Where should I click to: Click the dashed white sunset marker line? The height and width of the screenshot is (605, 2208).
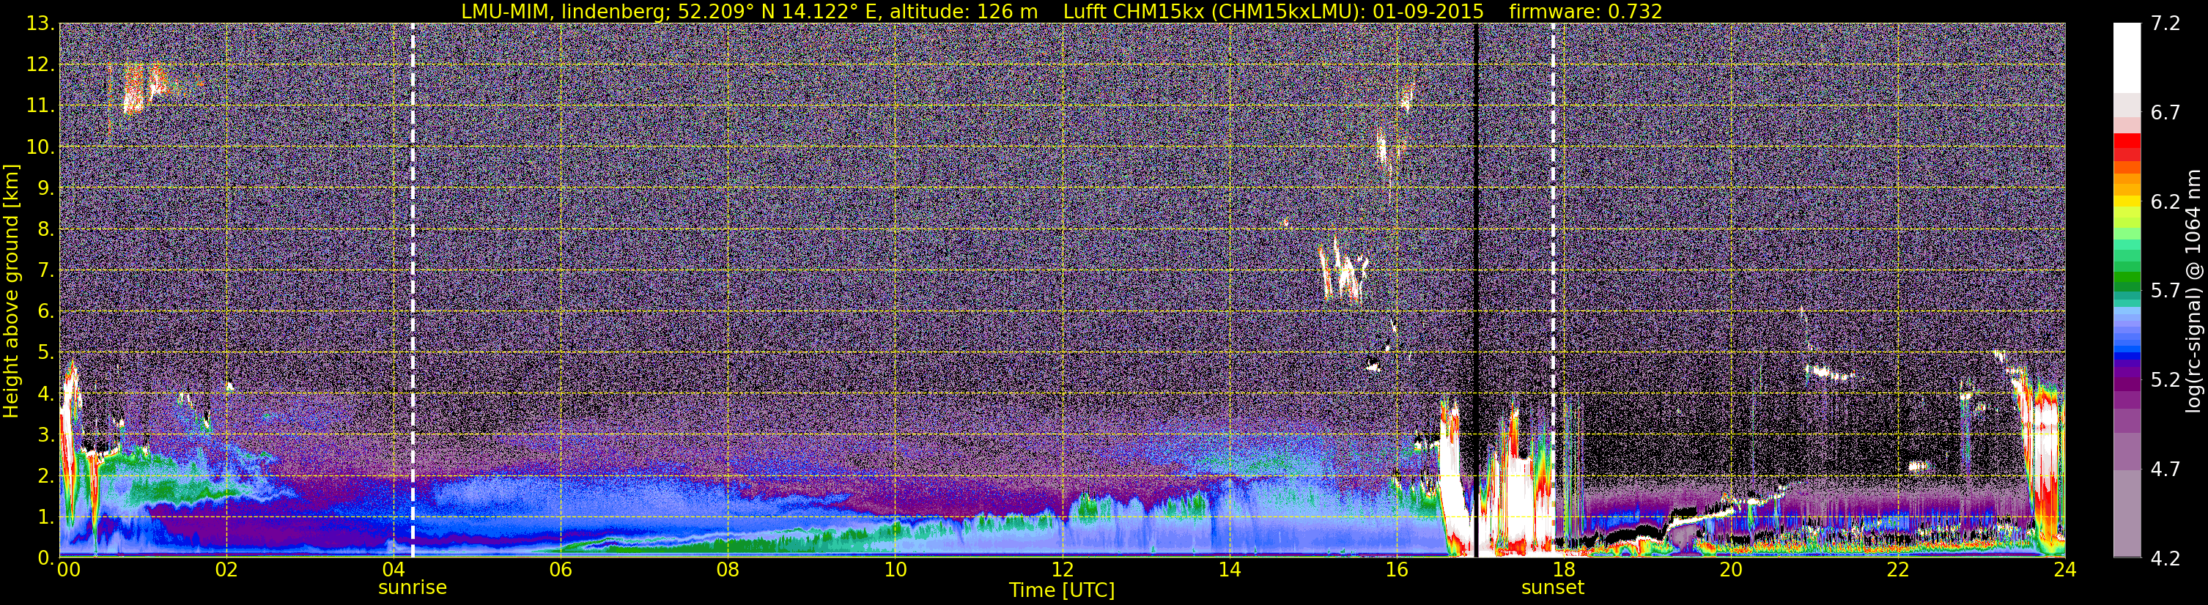[x=1552, y=291]
